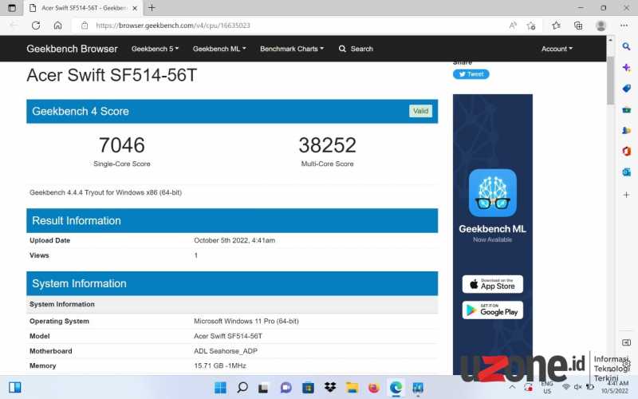Open the Widgets panel on taskbar
The width and height of the screenshot is (638, 399).
(x=15, y=387)
